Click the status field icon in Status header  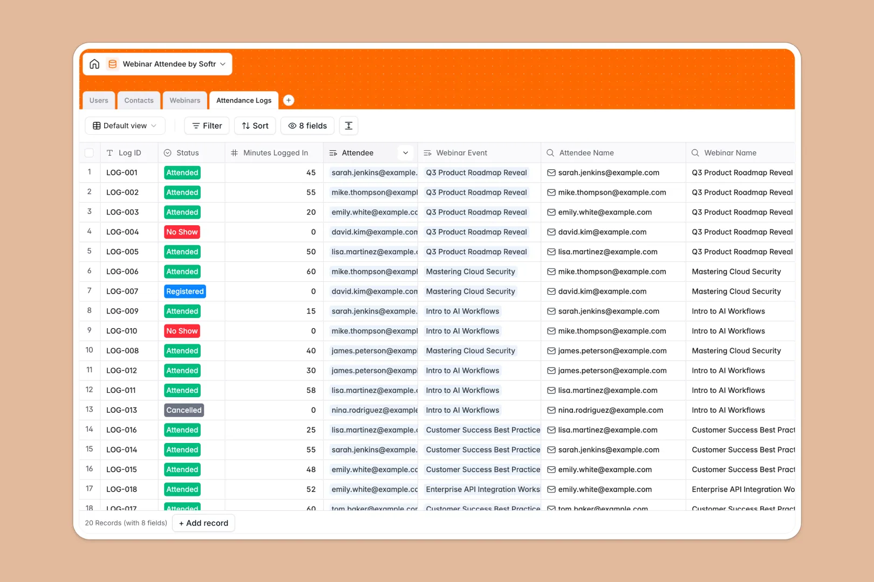pyautogui.click(x=167, y=153)
